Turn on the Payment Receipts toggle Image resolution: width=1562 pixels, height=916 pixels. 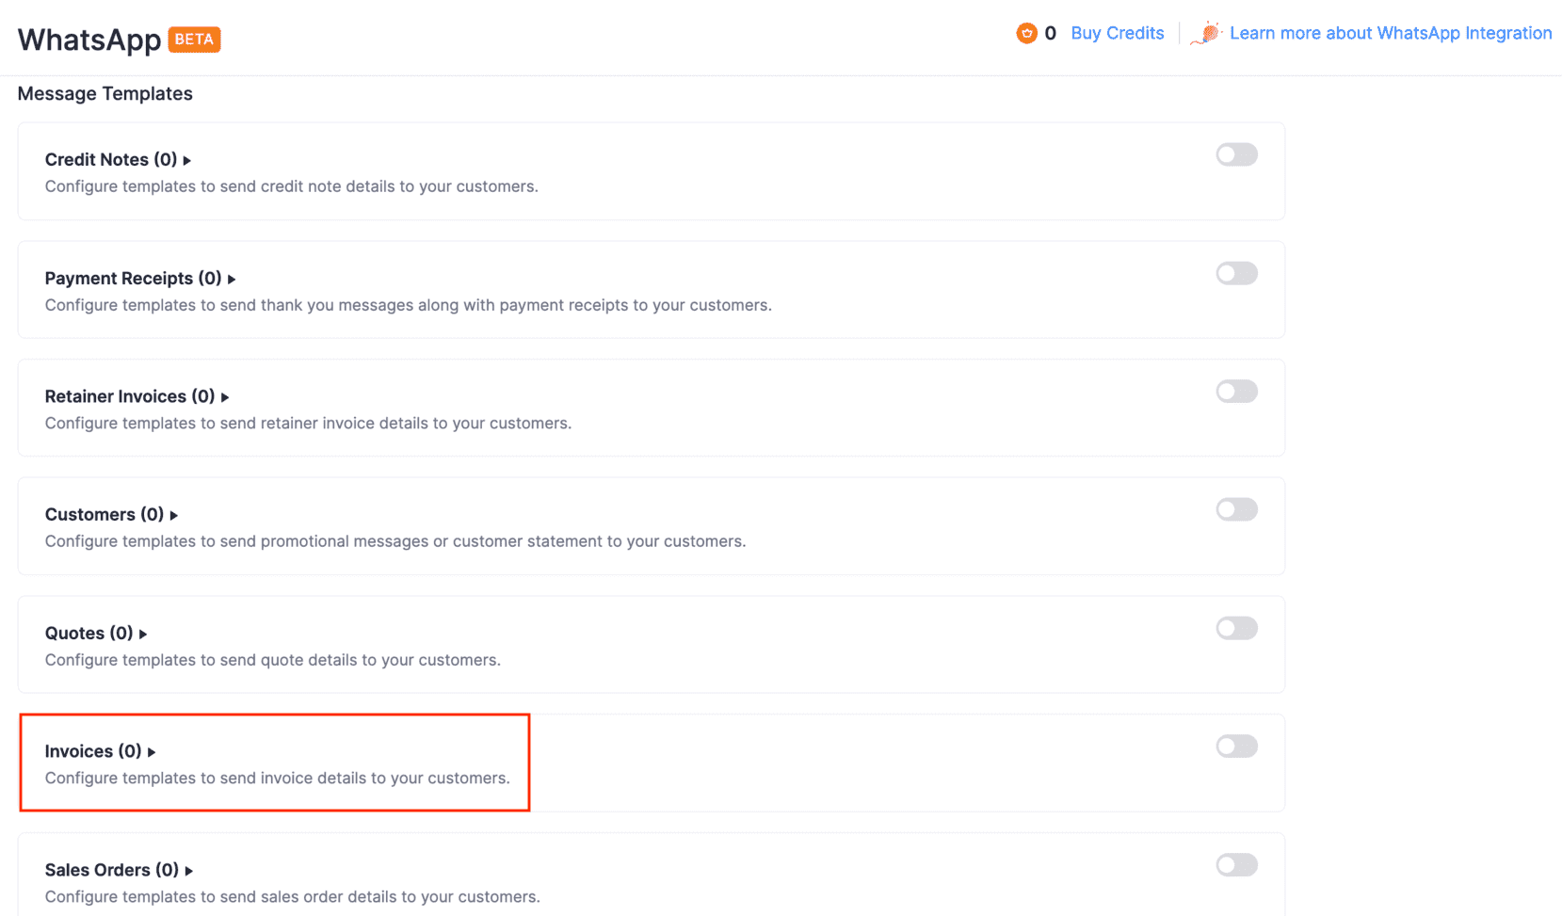(x=1236, y=274)
